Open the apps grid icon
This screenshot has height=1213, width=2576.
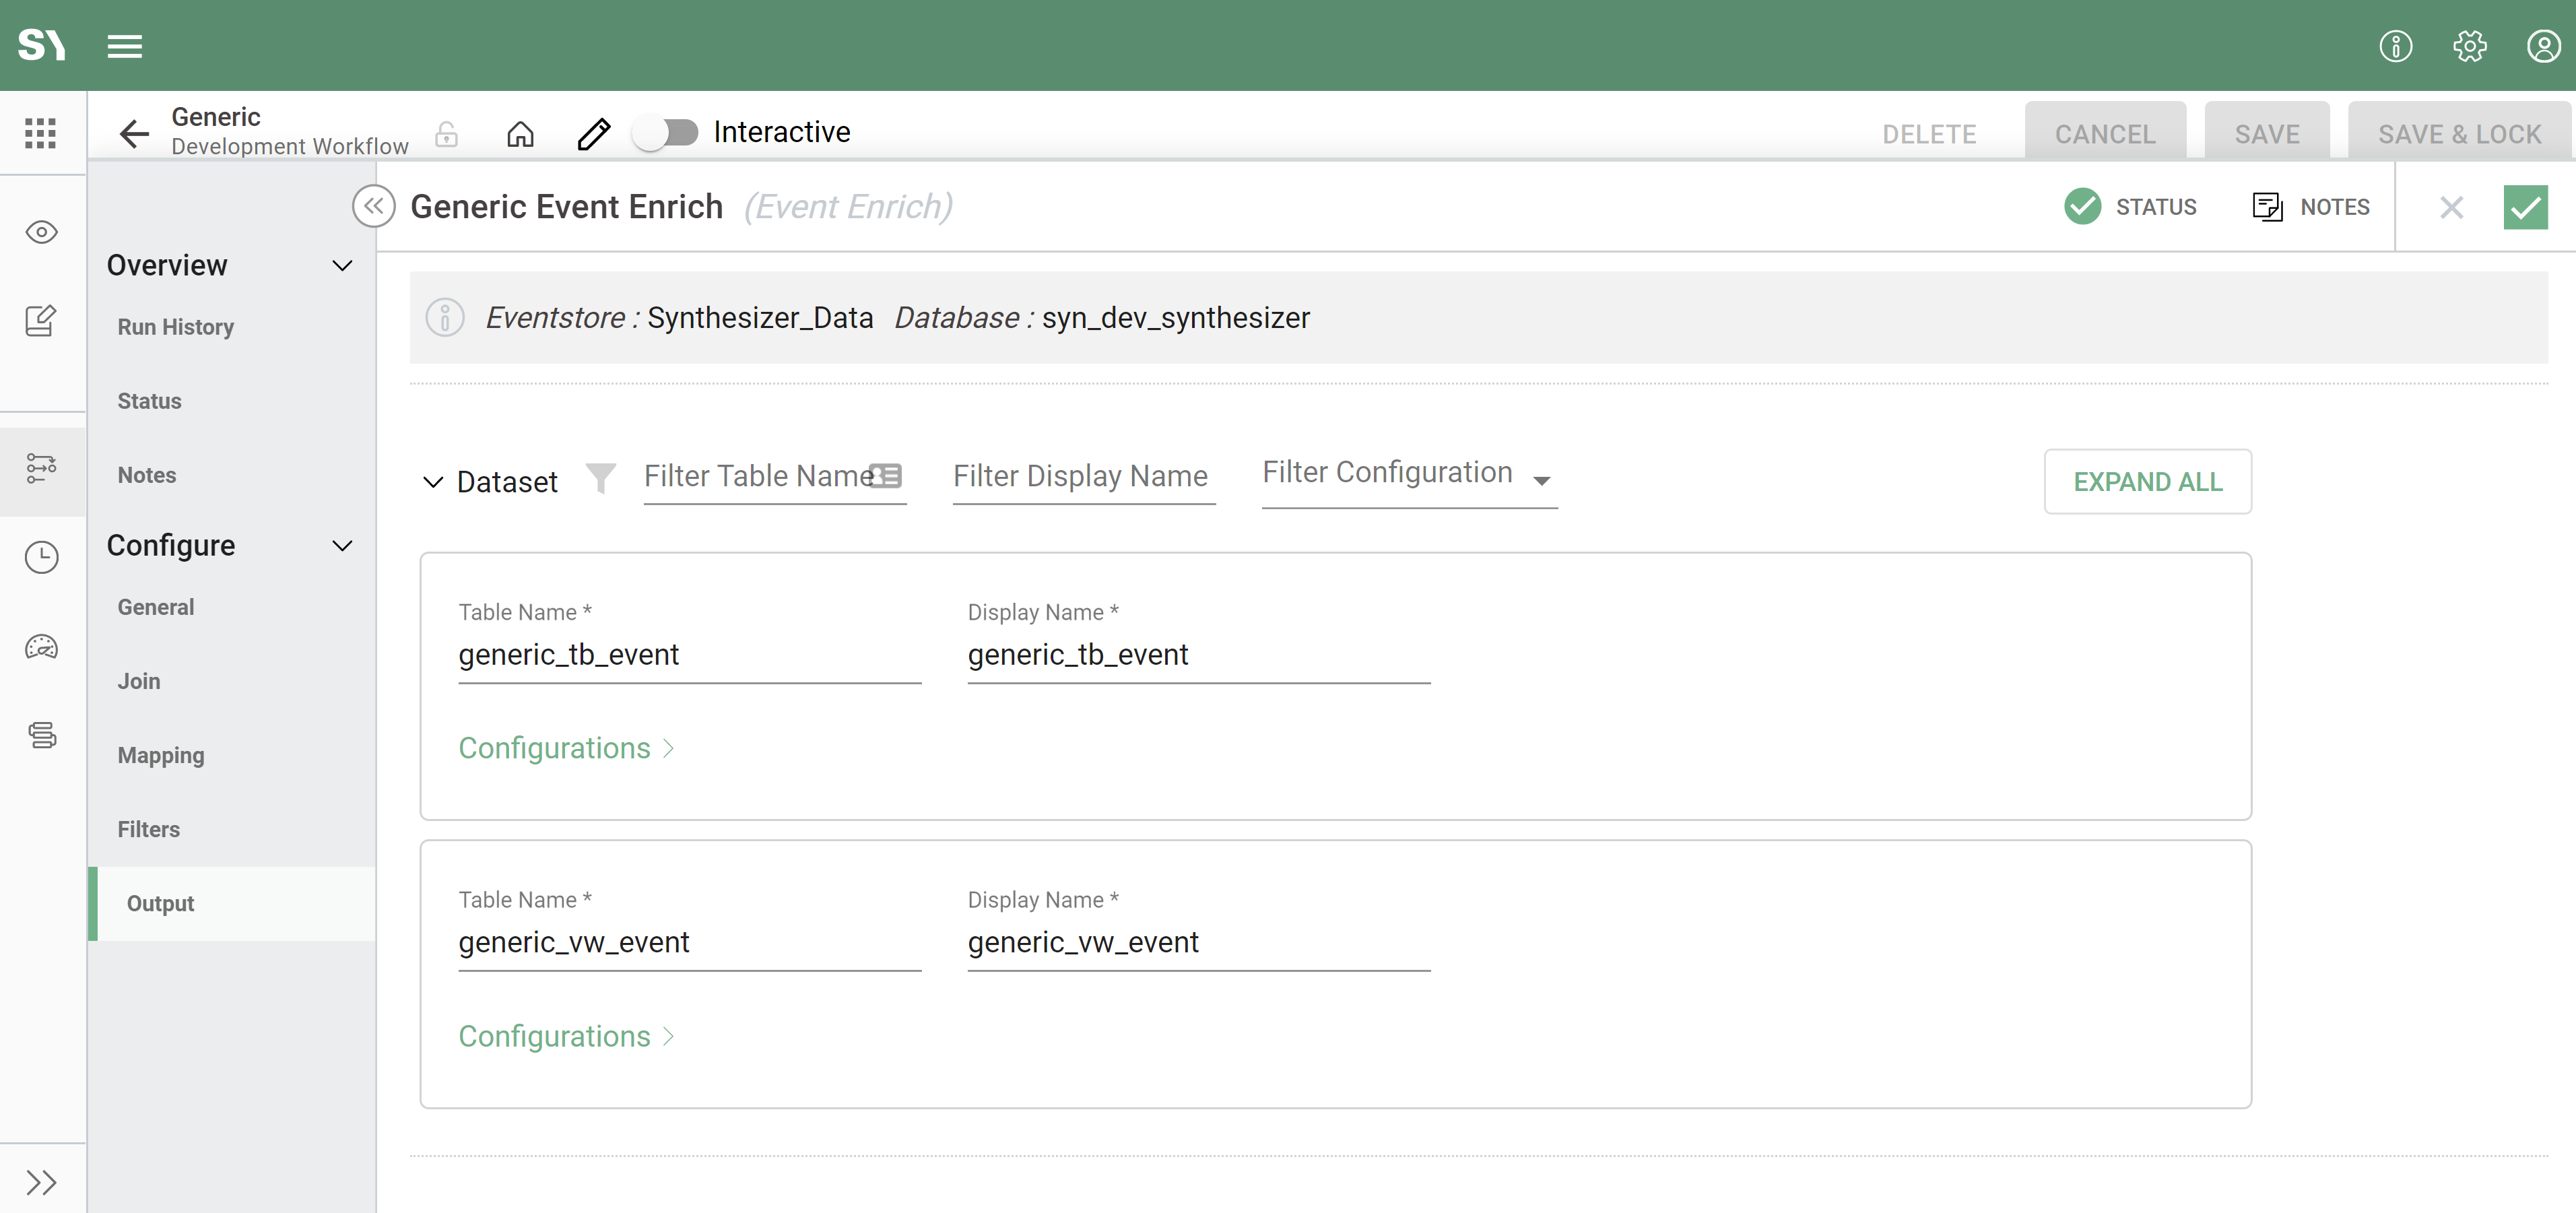point(40,133)
